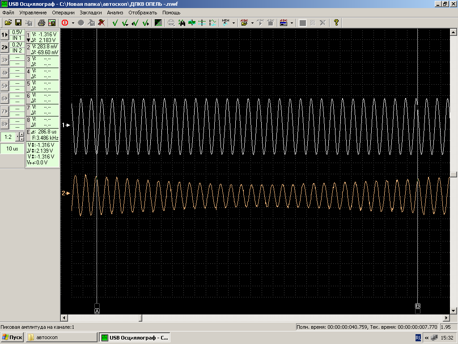This screenshot has width=458, height=344.
Task: Click the up arrow of the 1:2 zoom stepper
Action: [22, 134]
